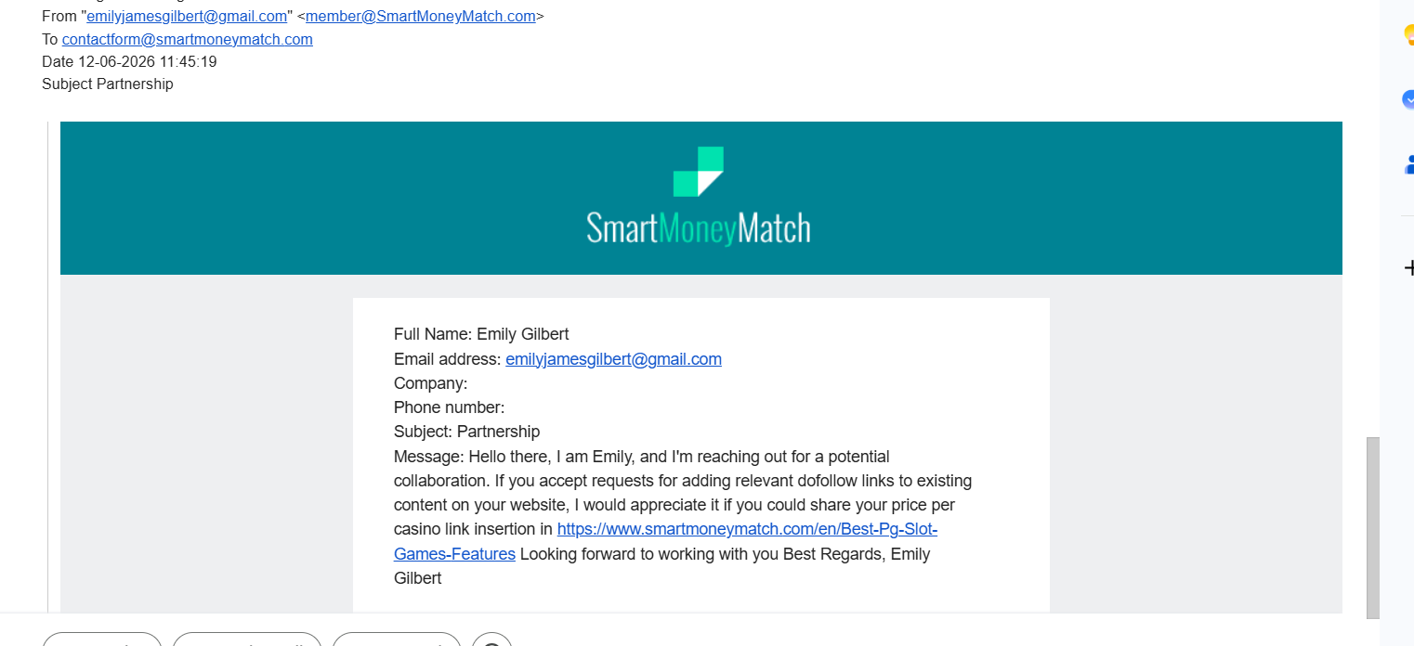Viewport: 1414px width, 646px height.
Task: Click the Forward button below the message
Action: pyautogui.click(x=397, y=640)
